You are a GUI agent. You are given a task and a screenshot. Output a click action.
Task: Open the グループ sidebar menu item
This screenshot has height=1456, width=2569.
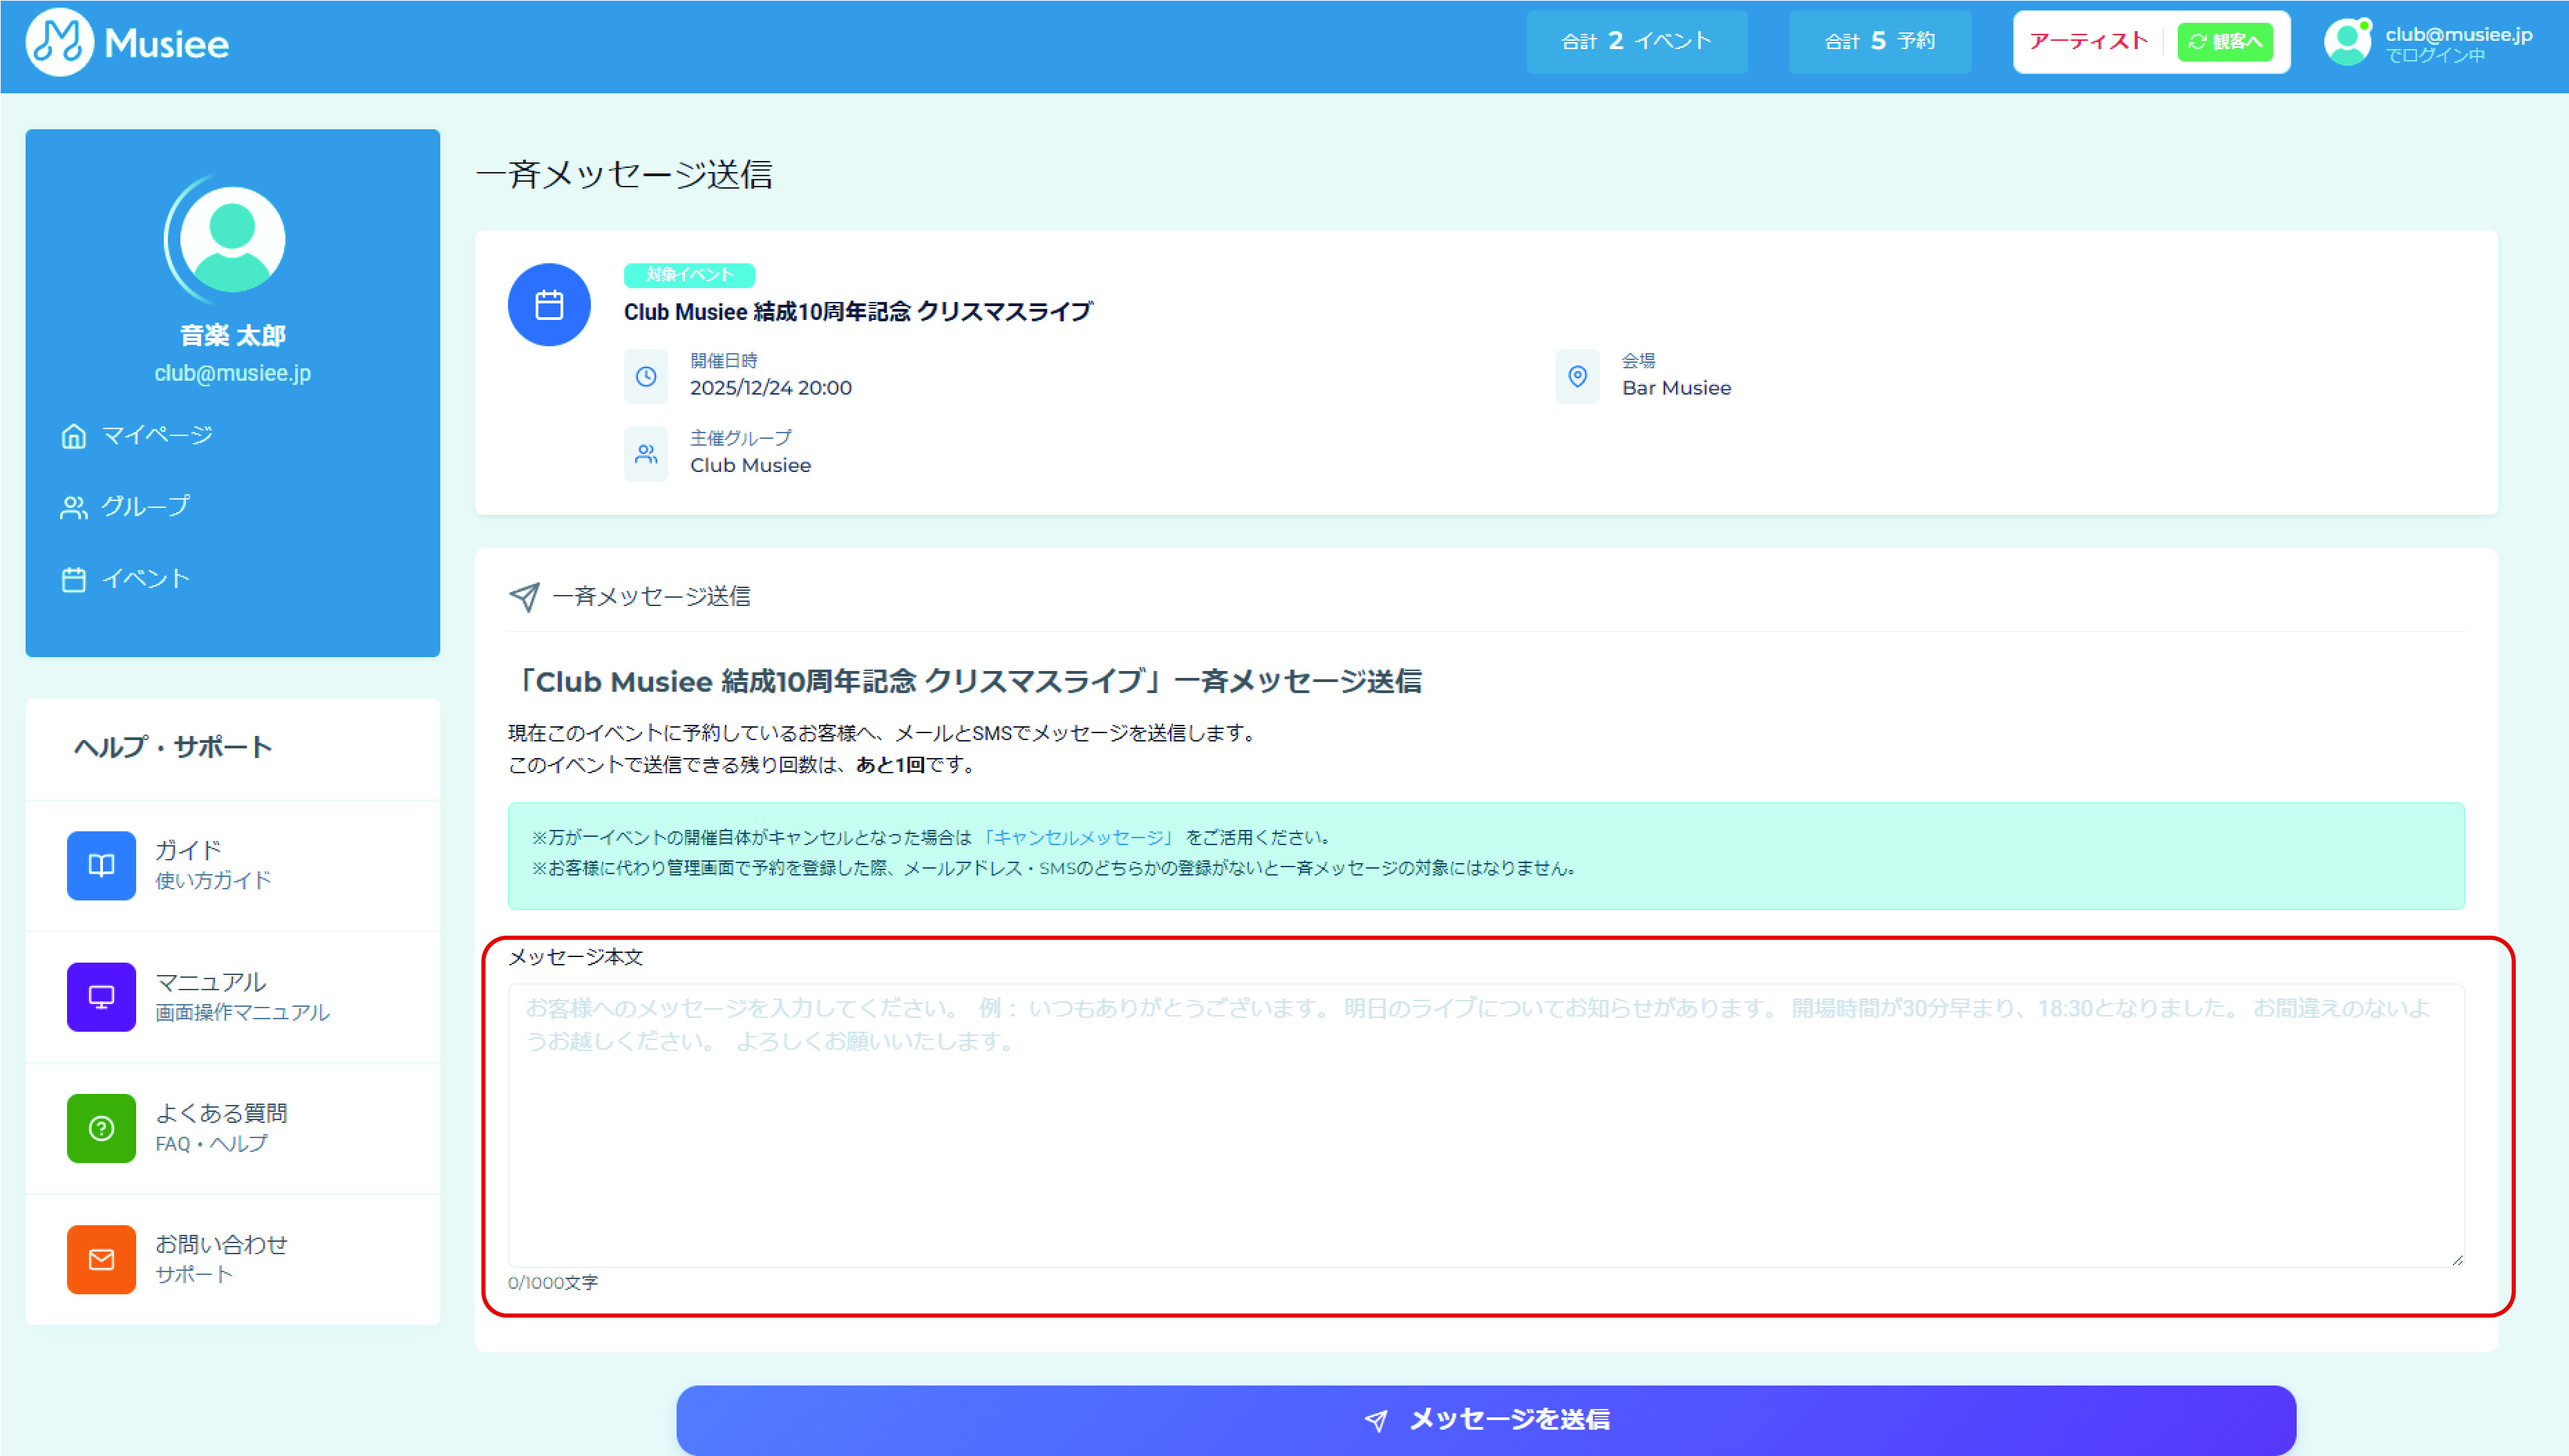pos(144,507)
